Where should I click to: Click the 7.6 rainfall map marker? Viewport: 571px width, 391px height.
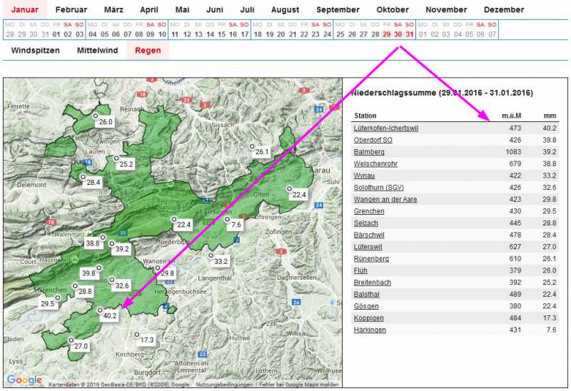pyautogui.click(x=237, y=225)
